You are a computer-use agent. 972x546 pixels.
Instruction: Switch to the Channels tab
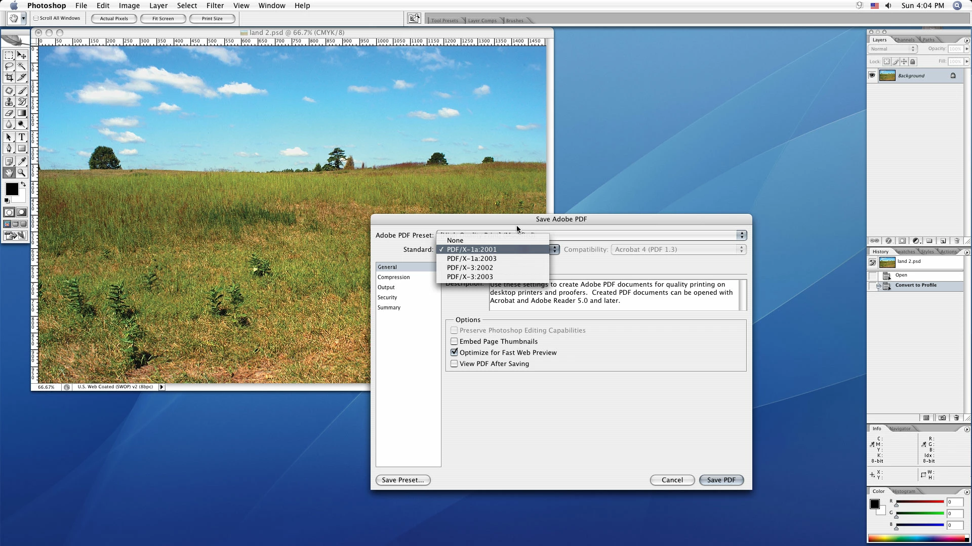[x=904, y=40]
